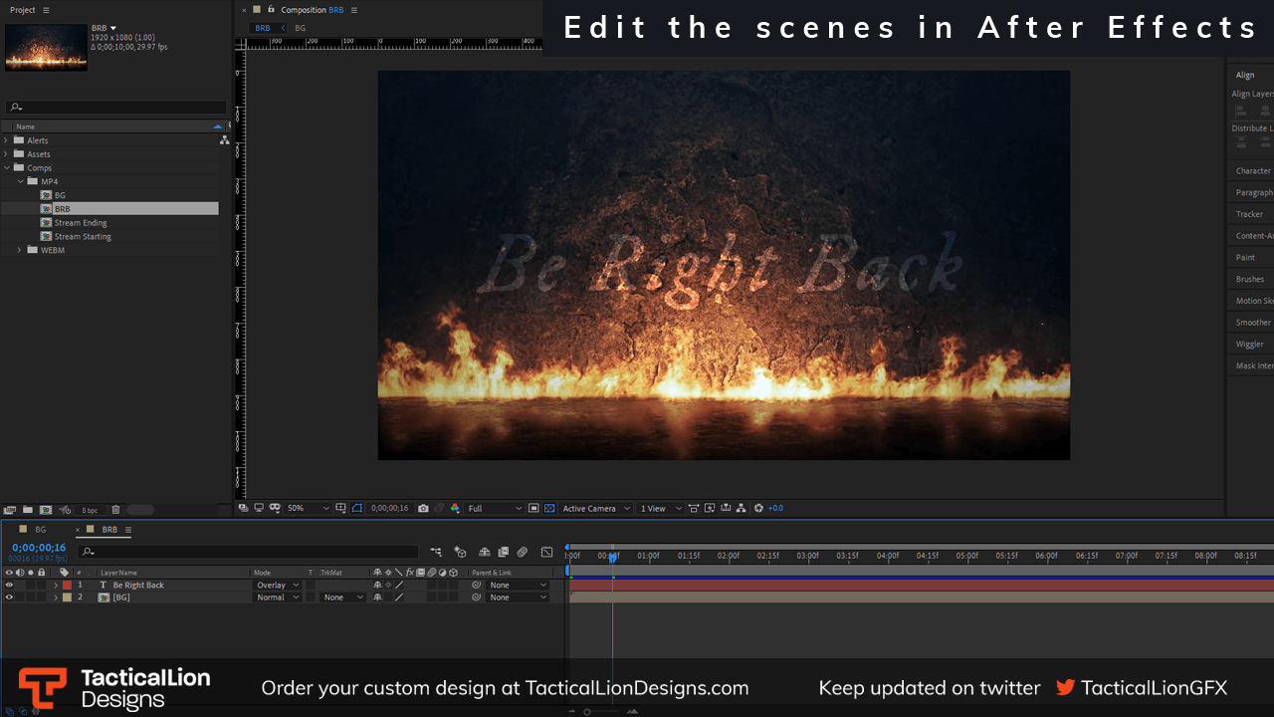Open the Paragraph panel
This screenshot has height=717, width=1274.
1254,193
